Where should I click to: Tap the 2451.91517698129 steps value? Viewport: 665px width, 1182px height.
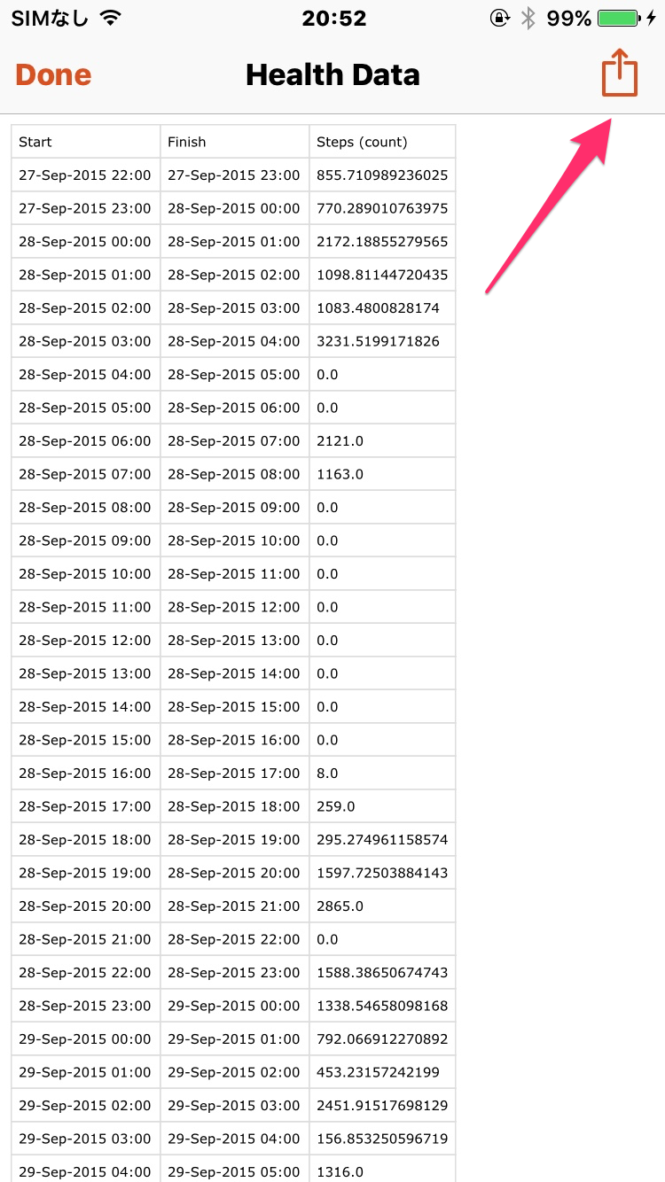pos(382,1106)
